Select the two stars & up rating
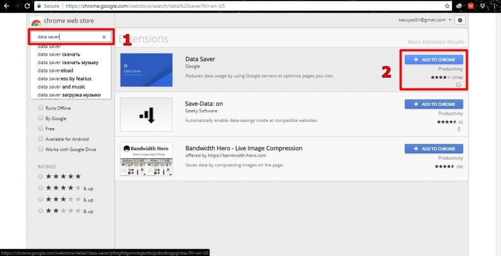This screenshot has height=256, width=501. (x=41, y=210)
